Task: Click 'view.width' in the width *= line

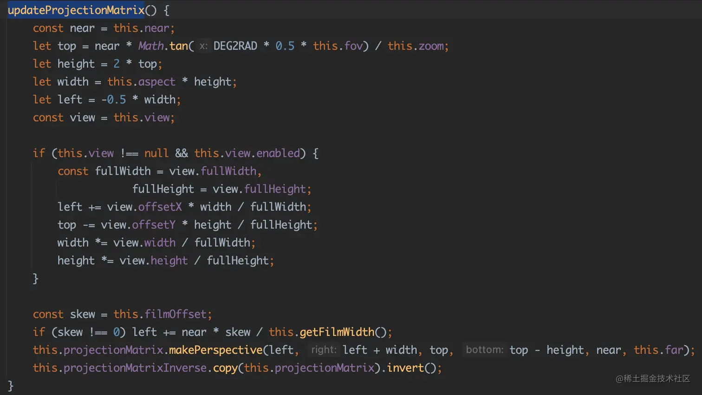Action: point(144,243)
